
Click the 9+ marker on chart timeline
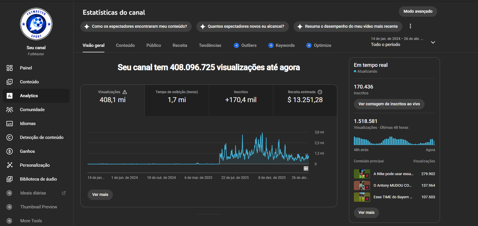coord(306,168)
